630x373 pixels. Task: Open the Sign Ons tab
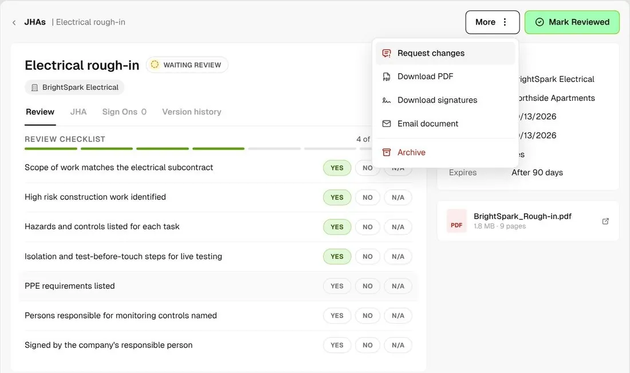124,112
